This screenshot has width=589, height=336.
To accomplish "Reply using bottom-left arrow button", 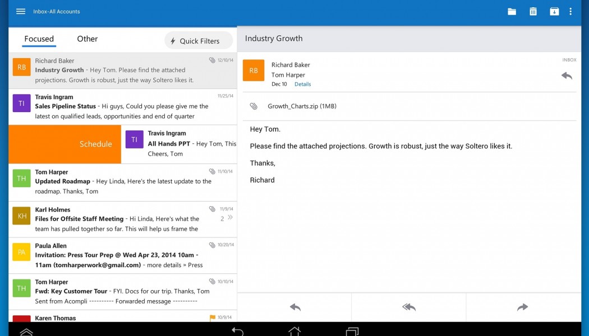I will click(295, 307).
